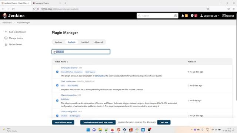
Task: Show hidden system tray icons chevron
Action: [191, 130]
